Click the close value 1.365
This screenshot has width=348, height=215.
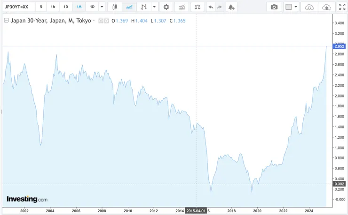[x=179, y=21]
